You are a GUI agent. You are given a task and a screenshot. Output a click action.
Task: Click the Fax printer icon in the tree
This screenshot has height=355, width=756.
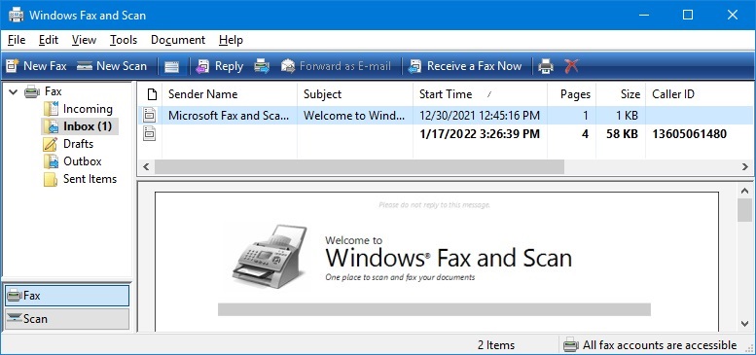tap(32, 91)
